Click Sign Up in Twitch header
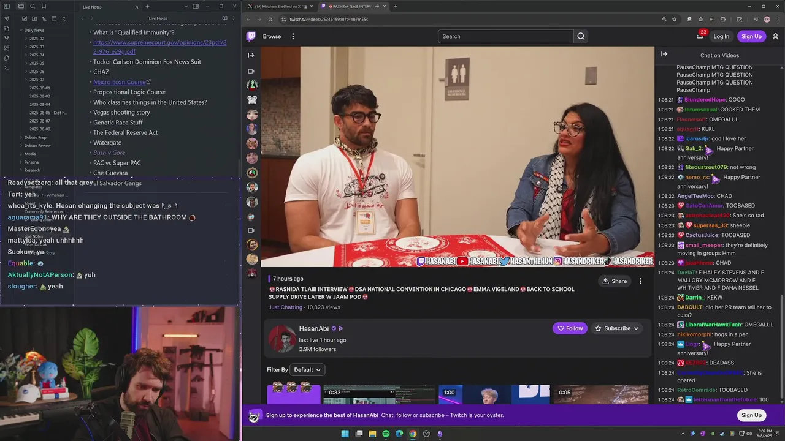This screenshot has width=785, height=441. click(x=751, y=36)
